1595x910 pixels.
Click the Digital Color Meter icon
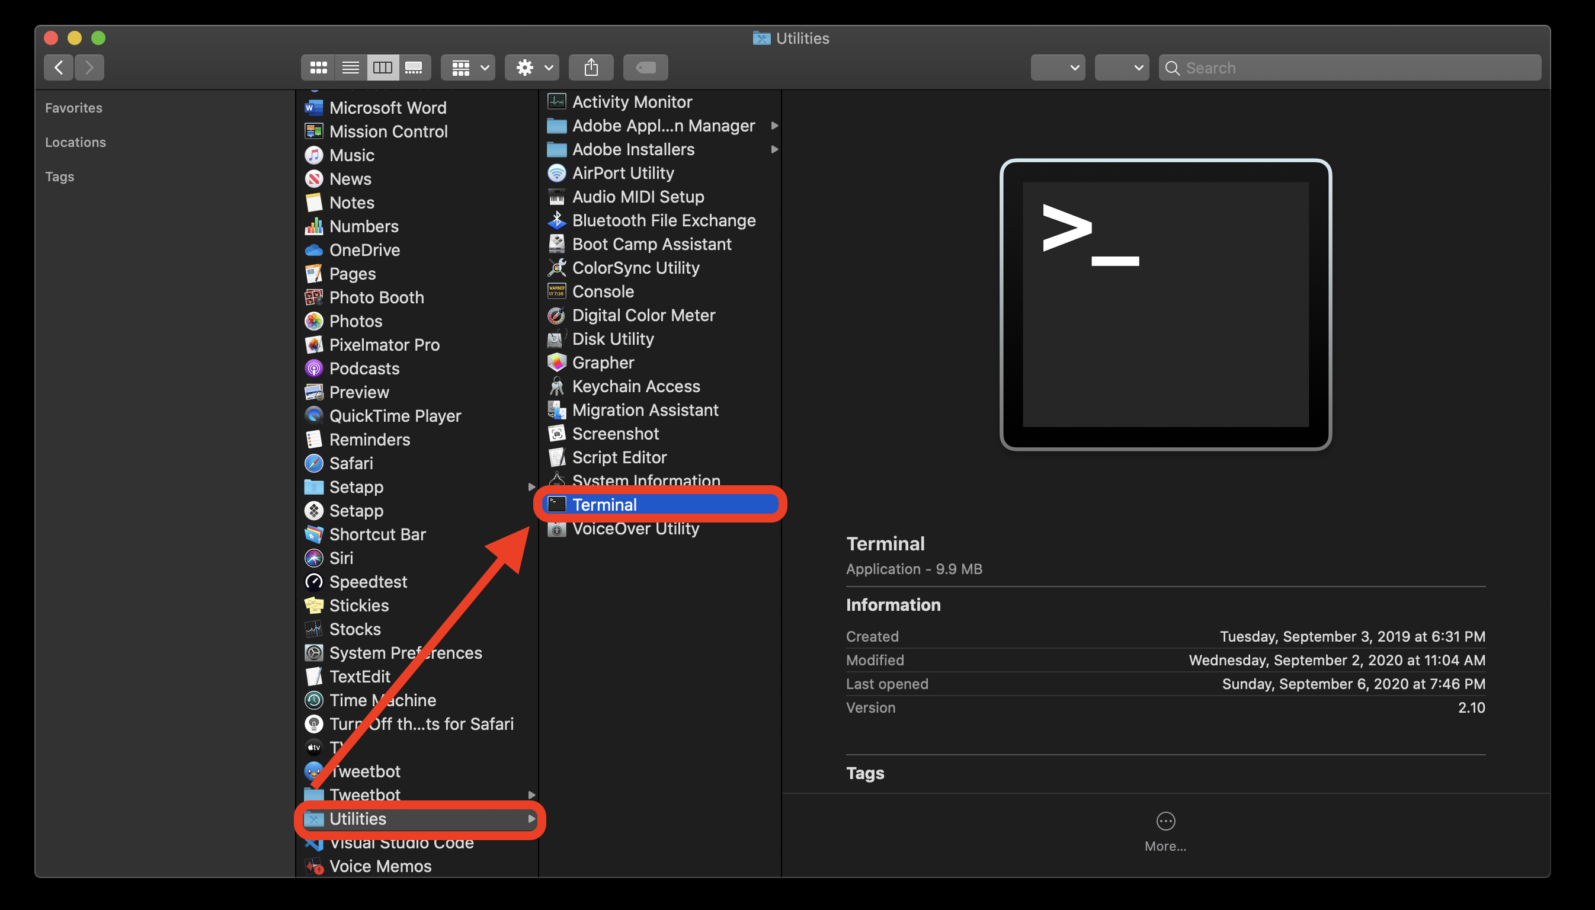click(x=555, y=314)
